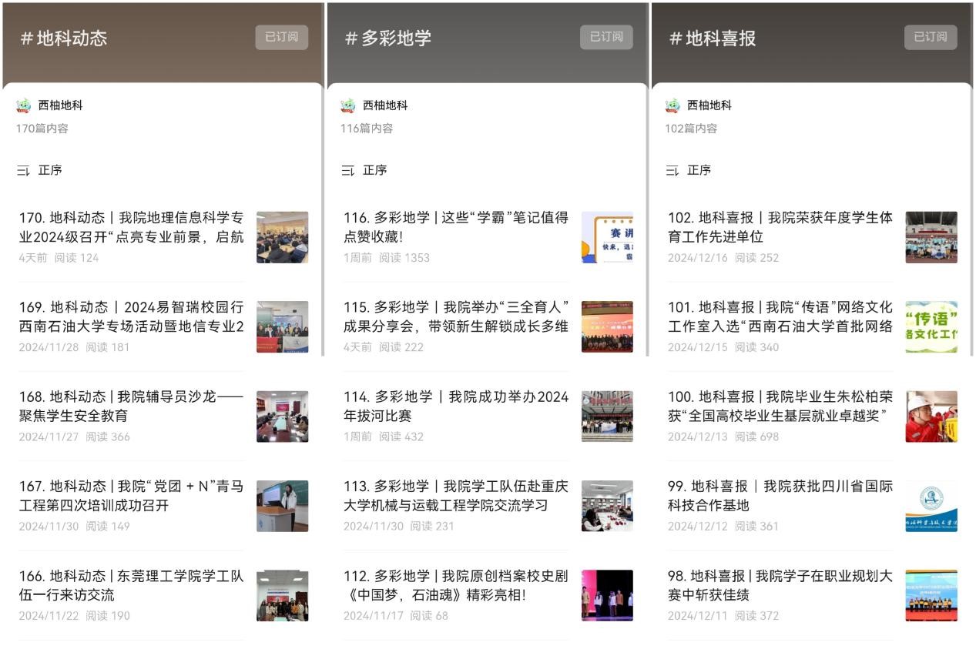Image resolution: width=976 pixels, height=649 pixels.
Task: Click the sort-order icon in 地科喜报 panel
Action: pos(672,170)
